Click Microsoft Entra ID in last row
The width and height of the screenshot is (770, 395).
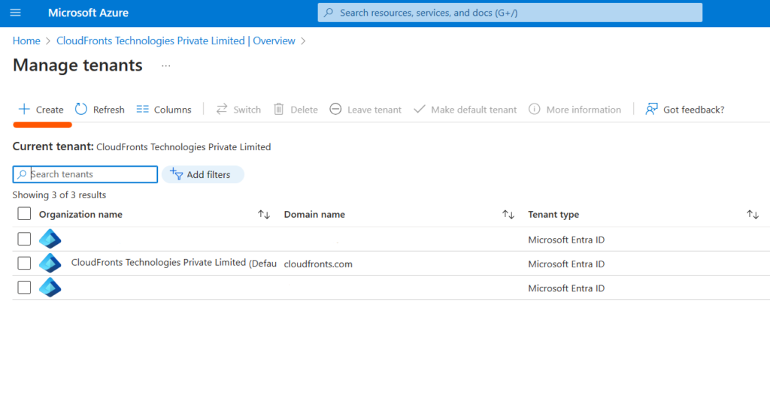(x=566, y=288)
